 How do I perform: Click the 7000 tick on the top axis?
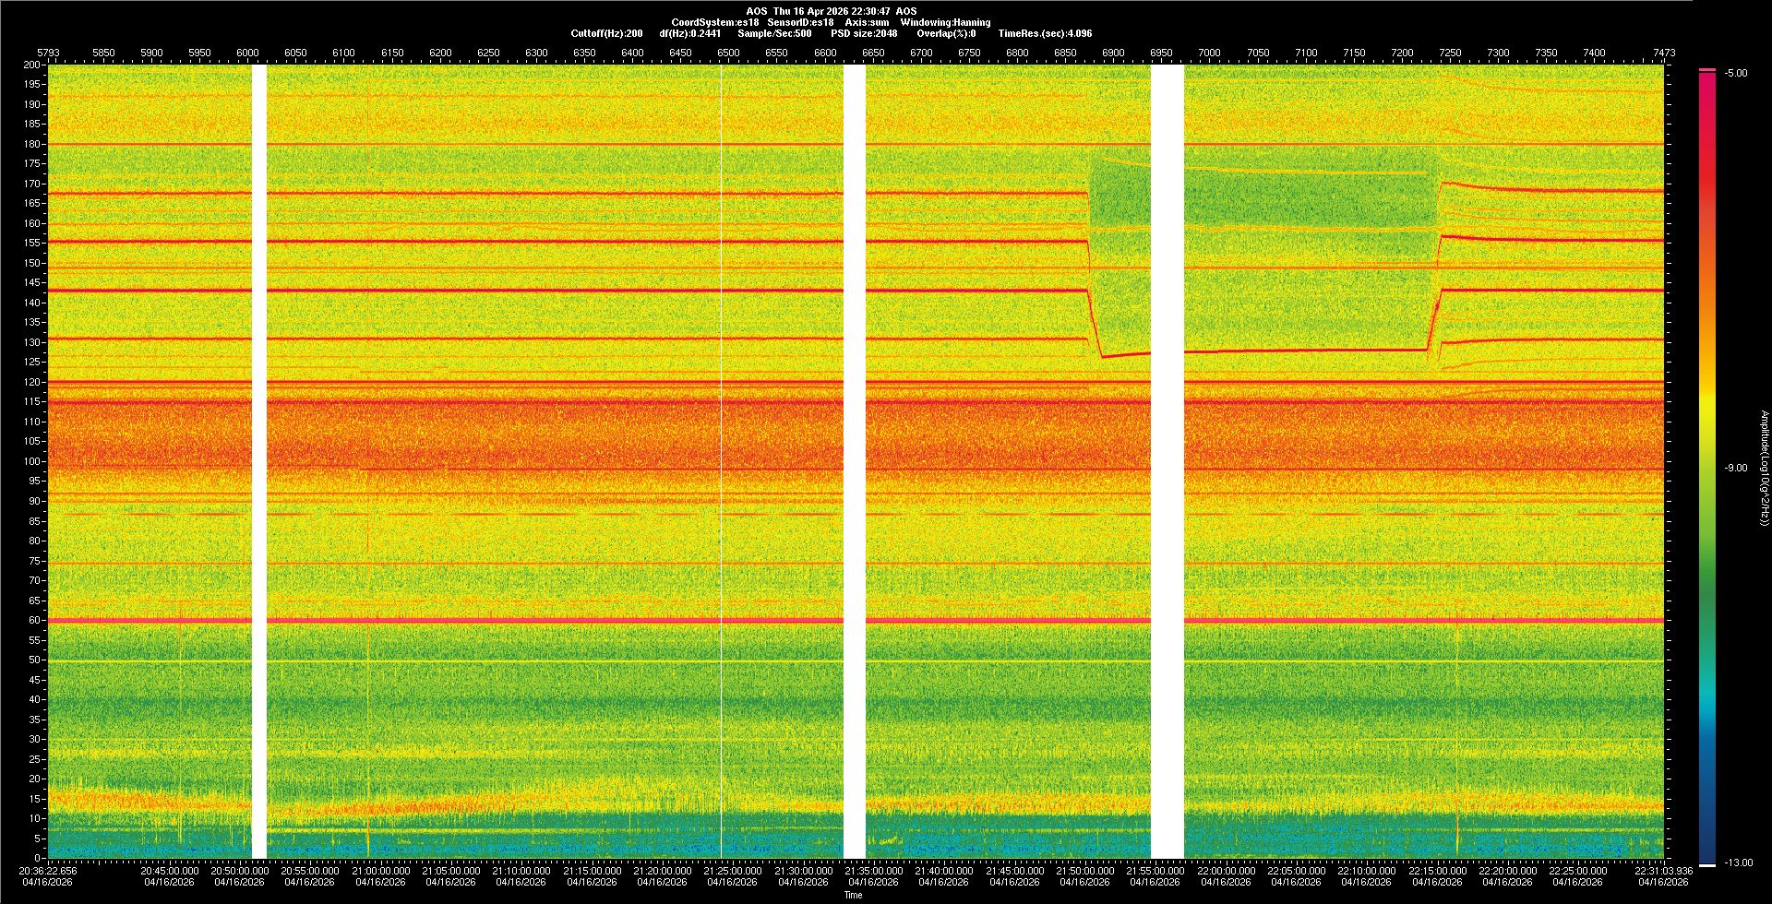1209,53
